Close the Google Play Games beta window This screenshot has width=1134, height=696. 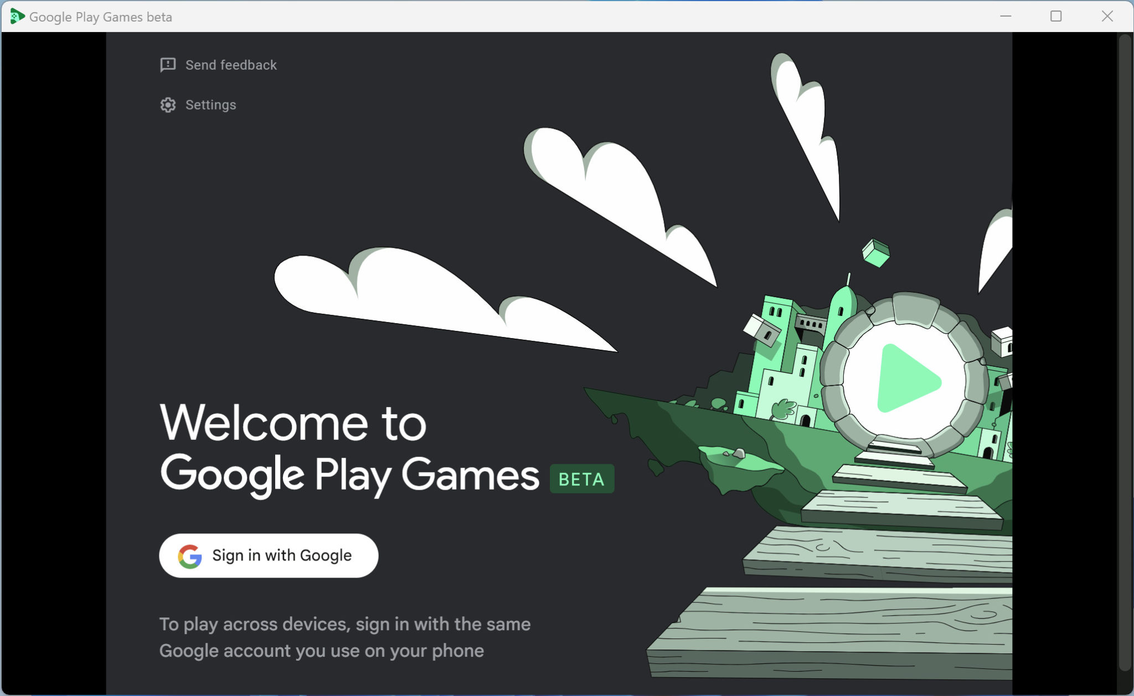1107,17
